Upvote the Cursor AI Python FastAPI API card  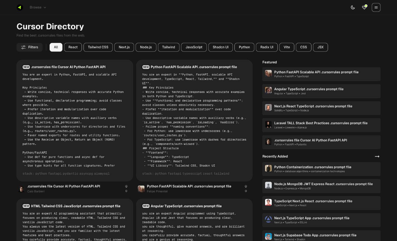(x=126, y=188)
